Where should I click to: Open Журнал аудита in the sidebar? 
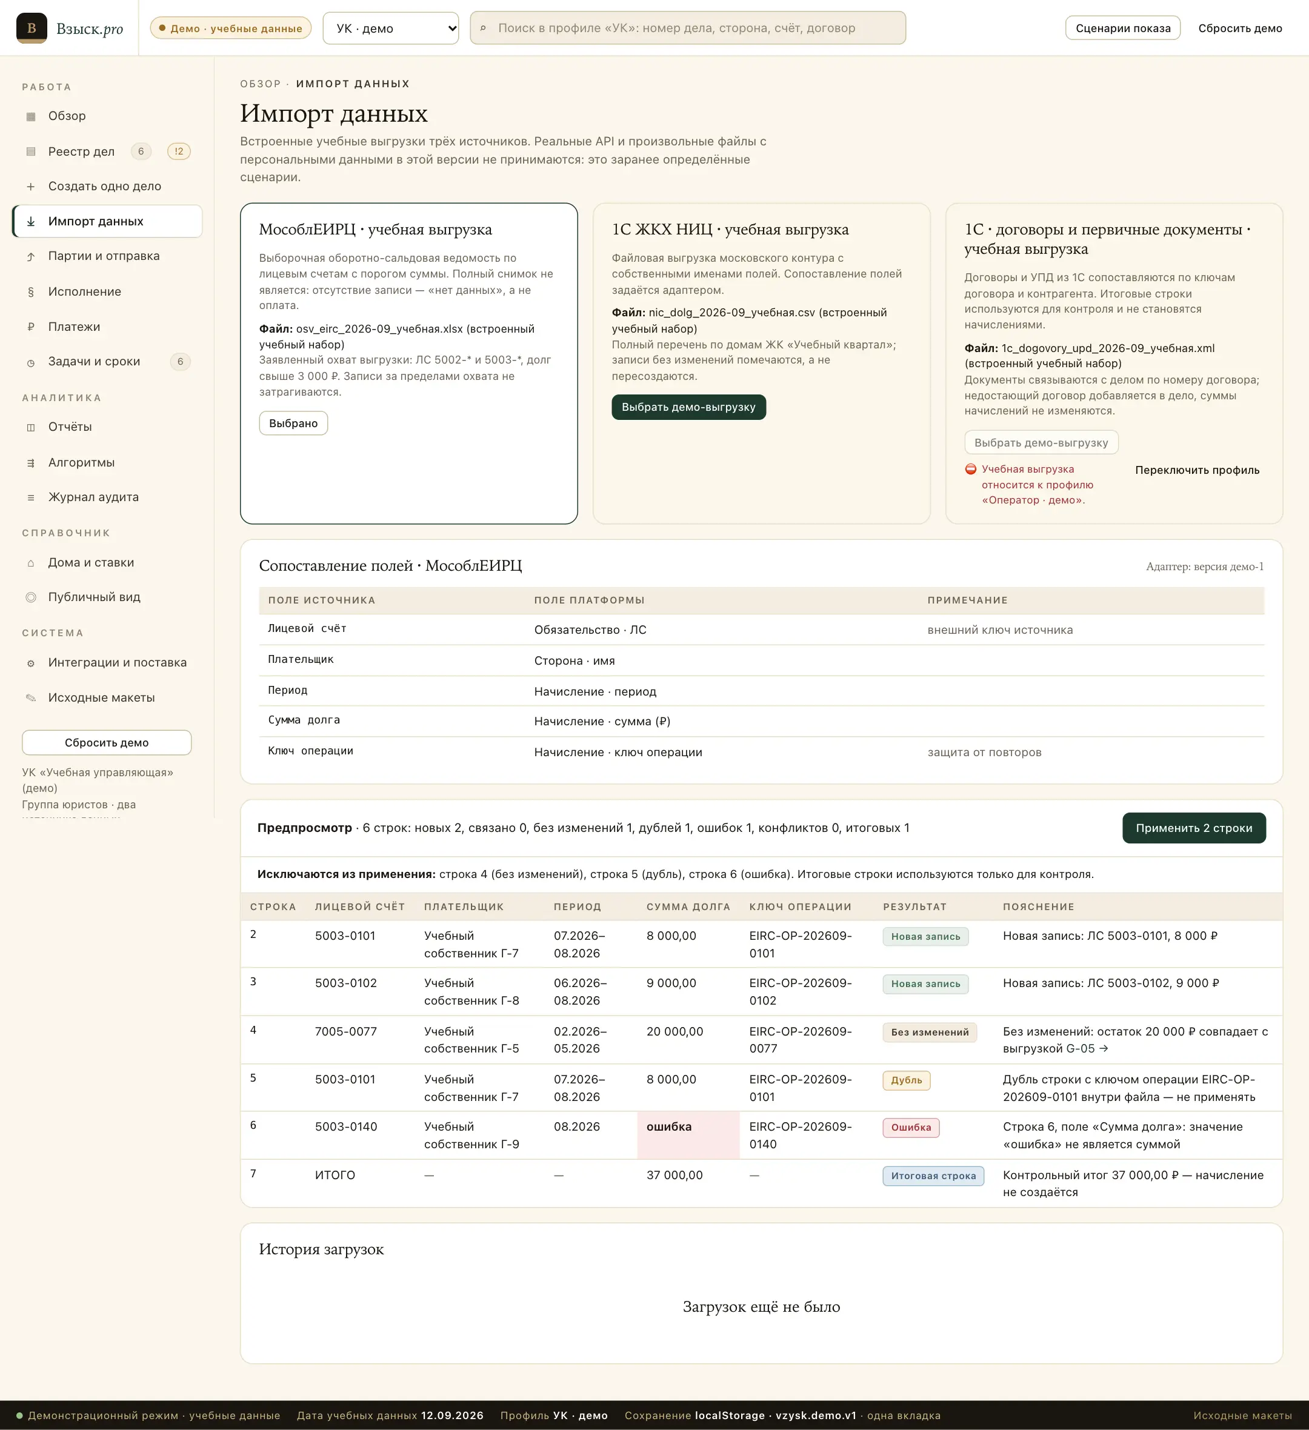pos(107,497)
